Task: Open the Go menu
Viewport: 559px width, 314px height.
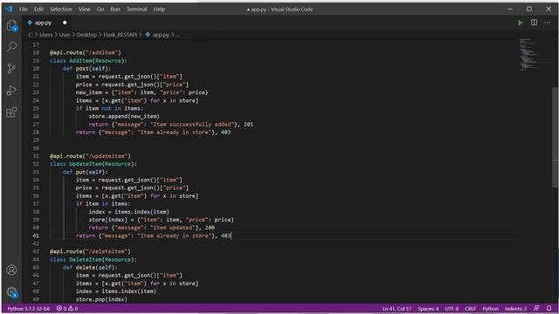Action: pyautogui.click(x=100, y=10)
